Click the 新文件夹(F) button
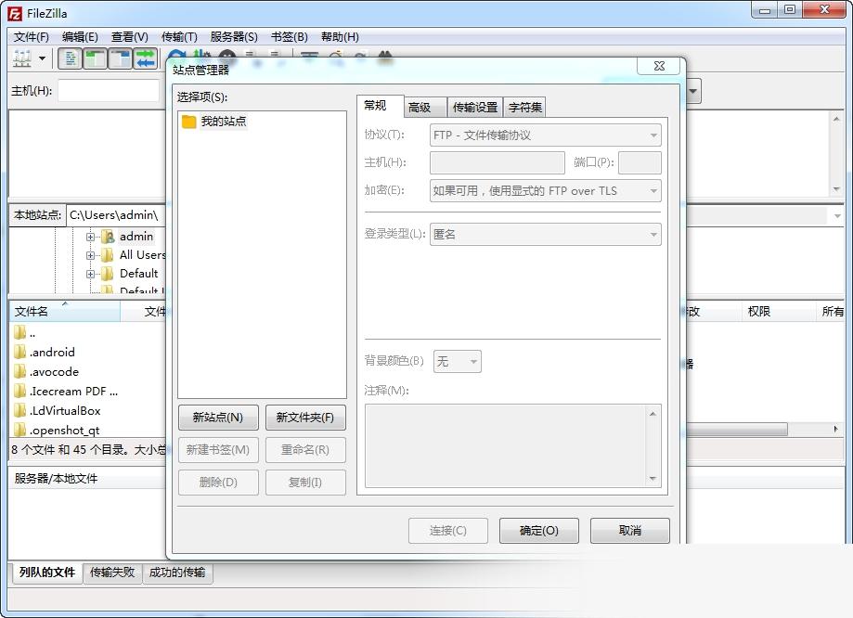Image resolution: width=853 pixels, height=618 pixels. (305, 418)
